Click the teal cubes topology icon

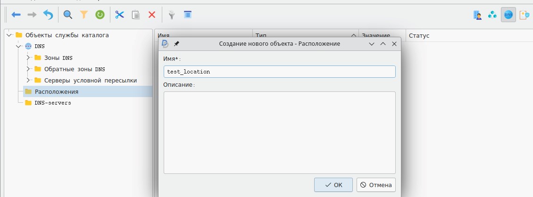tap(492, 15)
